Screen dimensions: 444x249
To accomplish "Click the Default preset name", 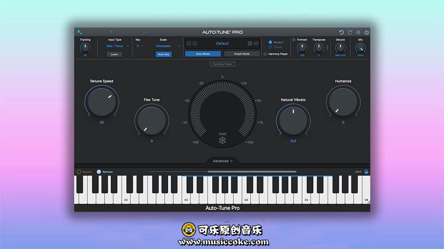I will click(222, 44).
